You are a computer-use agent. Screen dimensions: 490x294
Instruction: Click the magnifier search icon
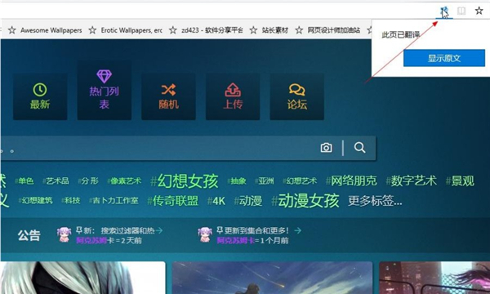coord(359,148)
